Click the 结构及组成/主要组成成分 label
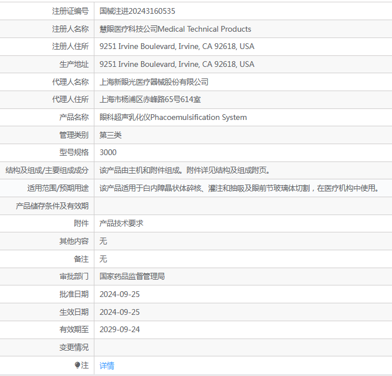The width and height of the screenshot is (392, 376). click(x=47, y=170)
